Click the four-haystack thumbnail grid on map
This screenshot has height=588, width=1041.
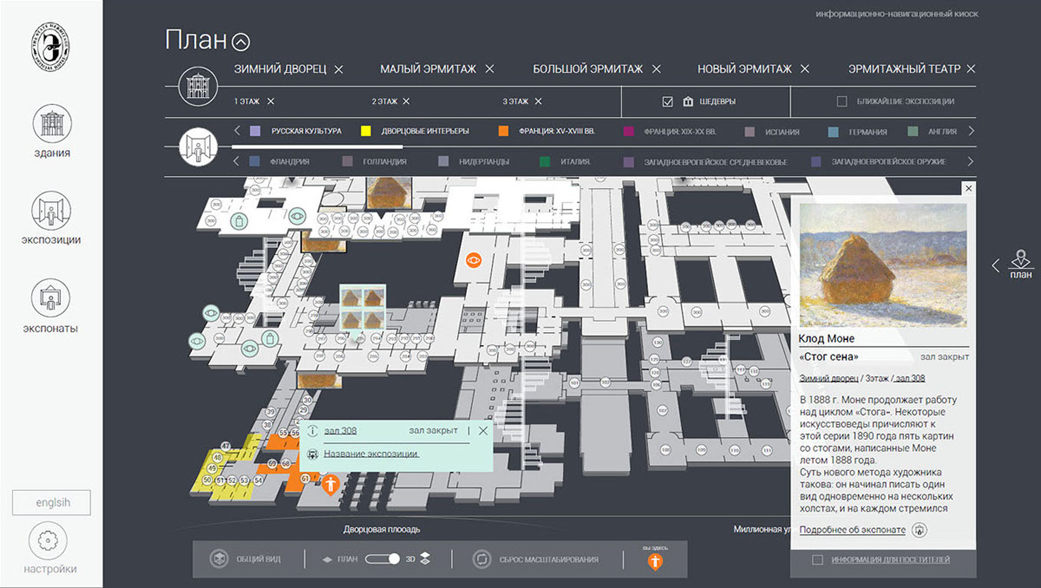362,308
